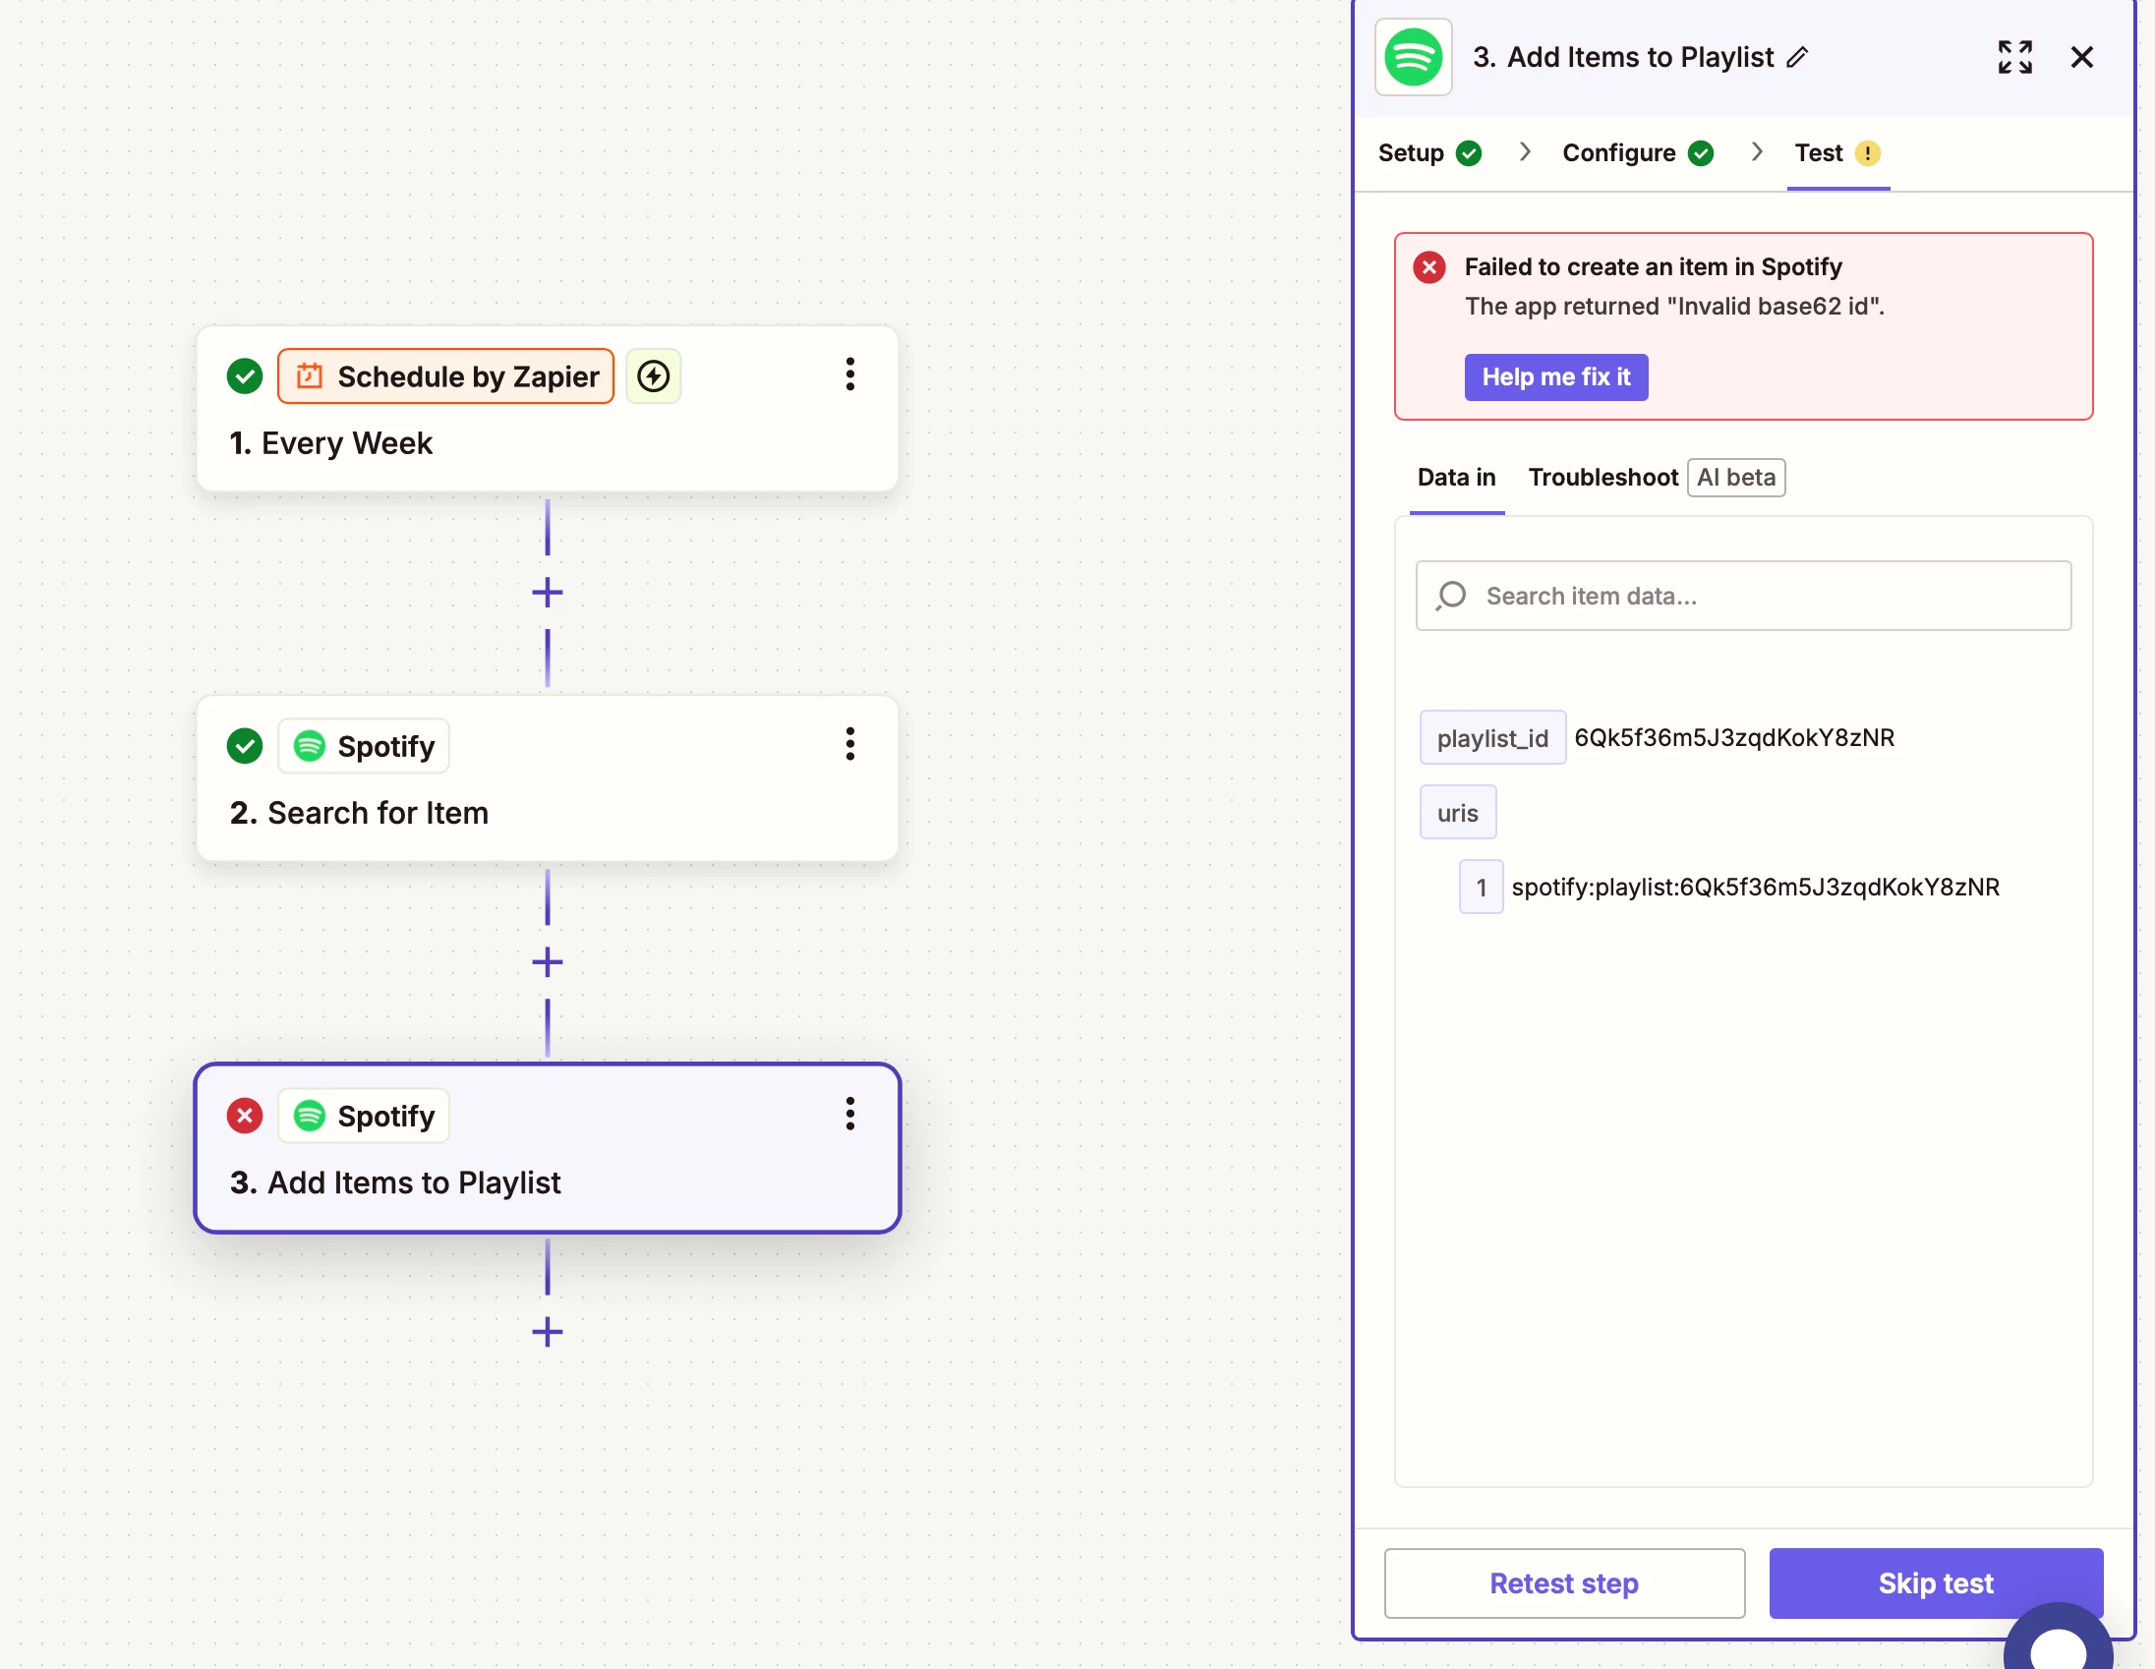Click the Spotify badge on step 3
Screen dimensions: 2155x1669
tap(364, 1116)
